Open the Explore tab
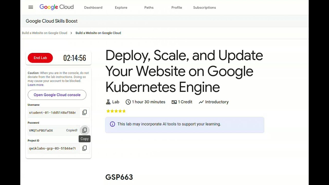Screen dimensions: 329x185 coord(121,7)
